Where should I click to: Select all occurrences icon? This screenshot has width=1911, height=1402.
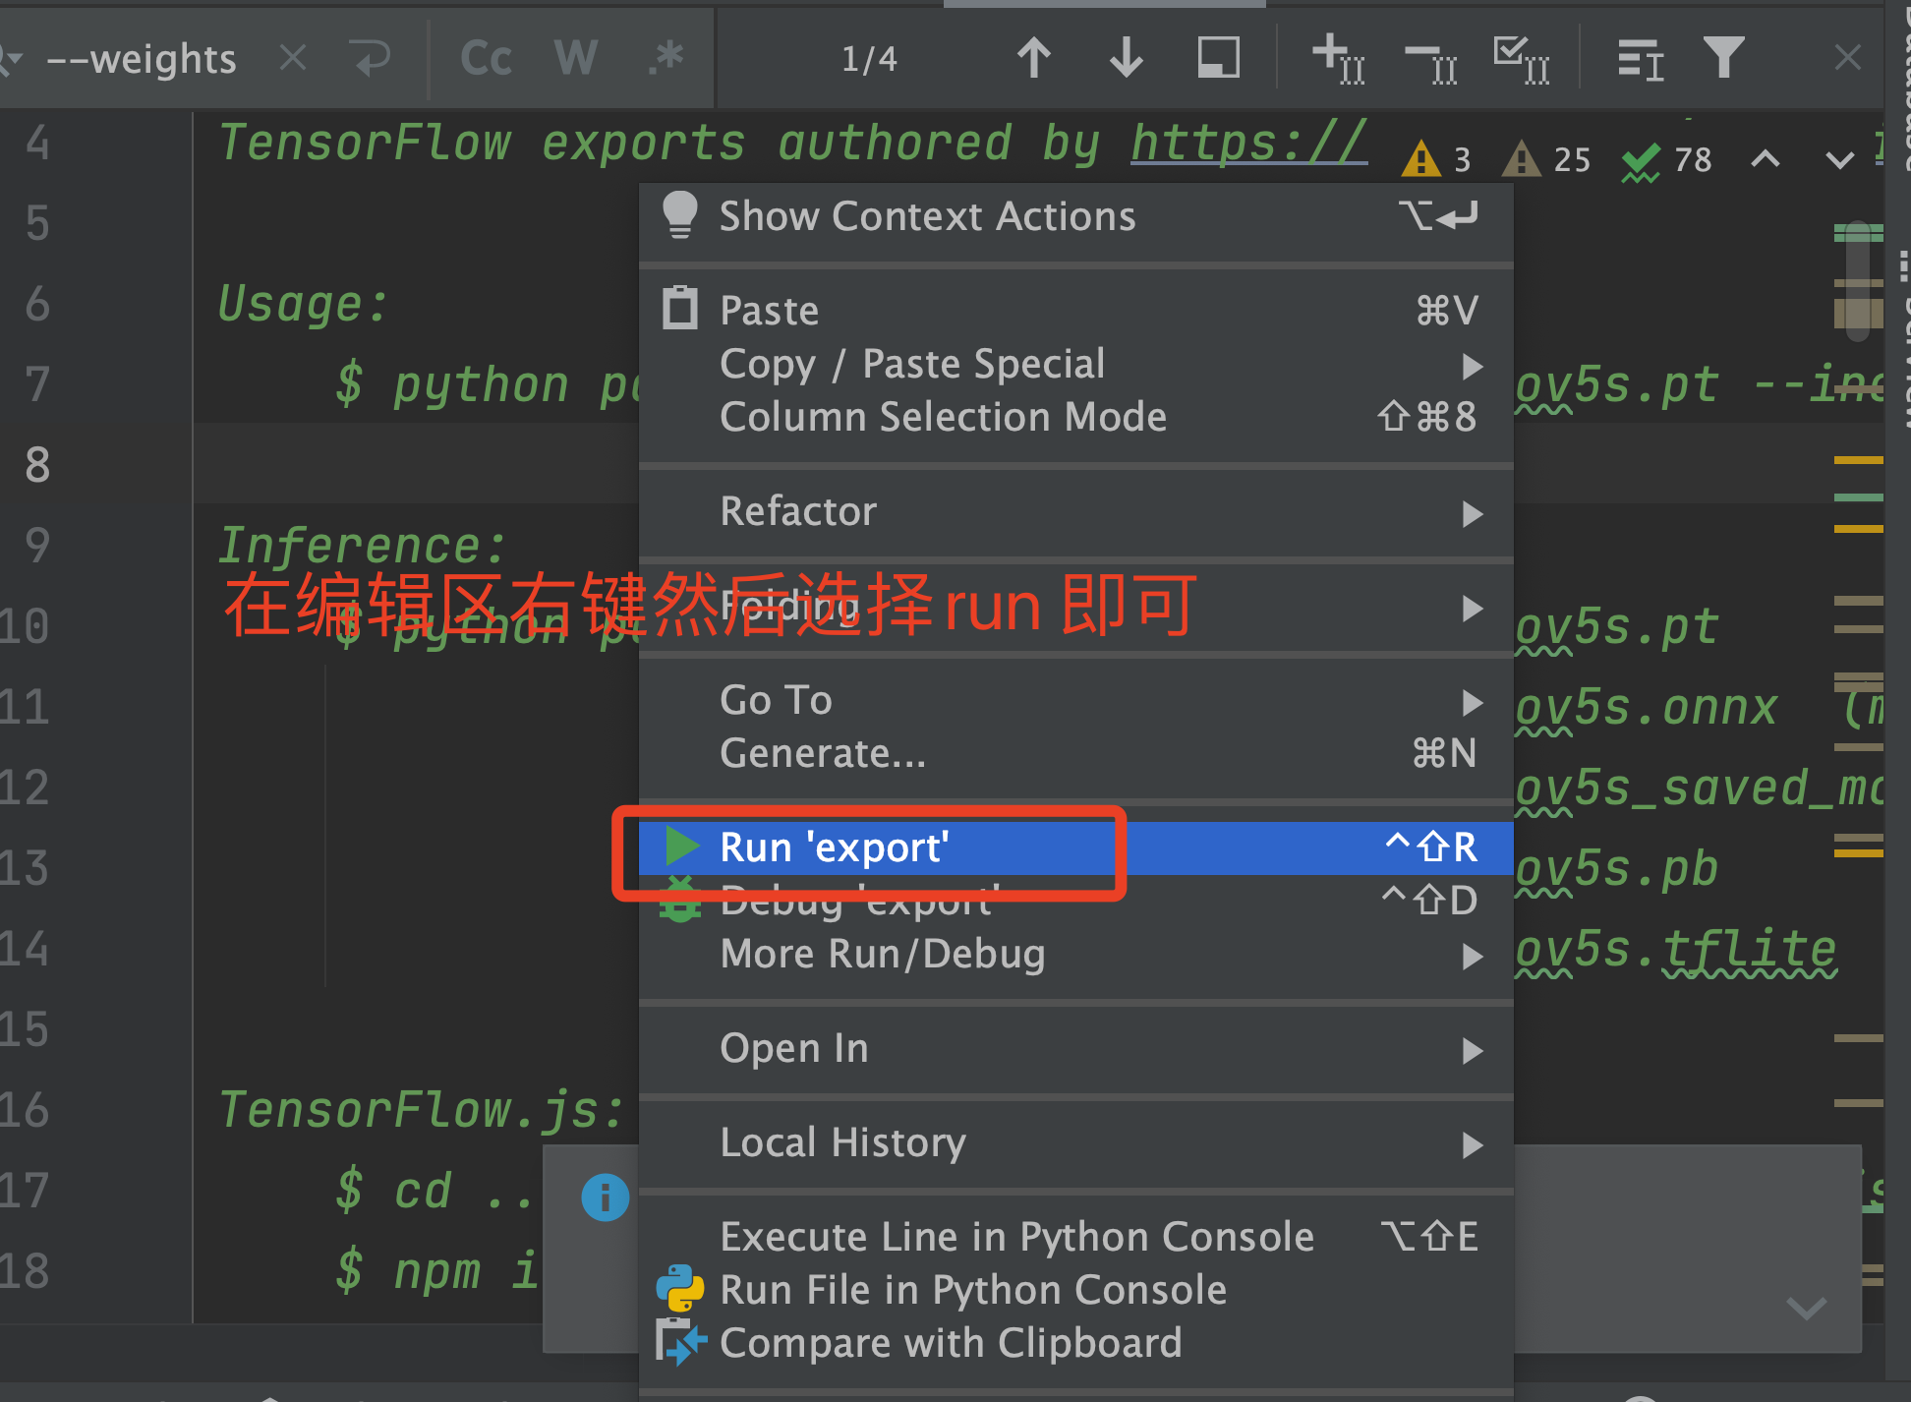click(1522, 59)
